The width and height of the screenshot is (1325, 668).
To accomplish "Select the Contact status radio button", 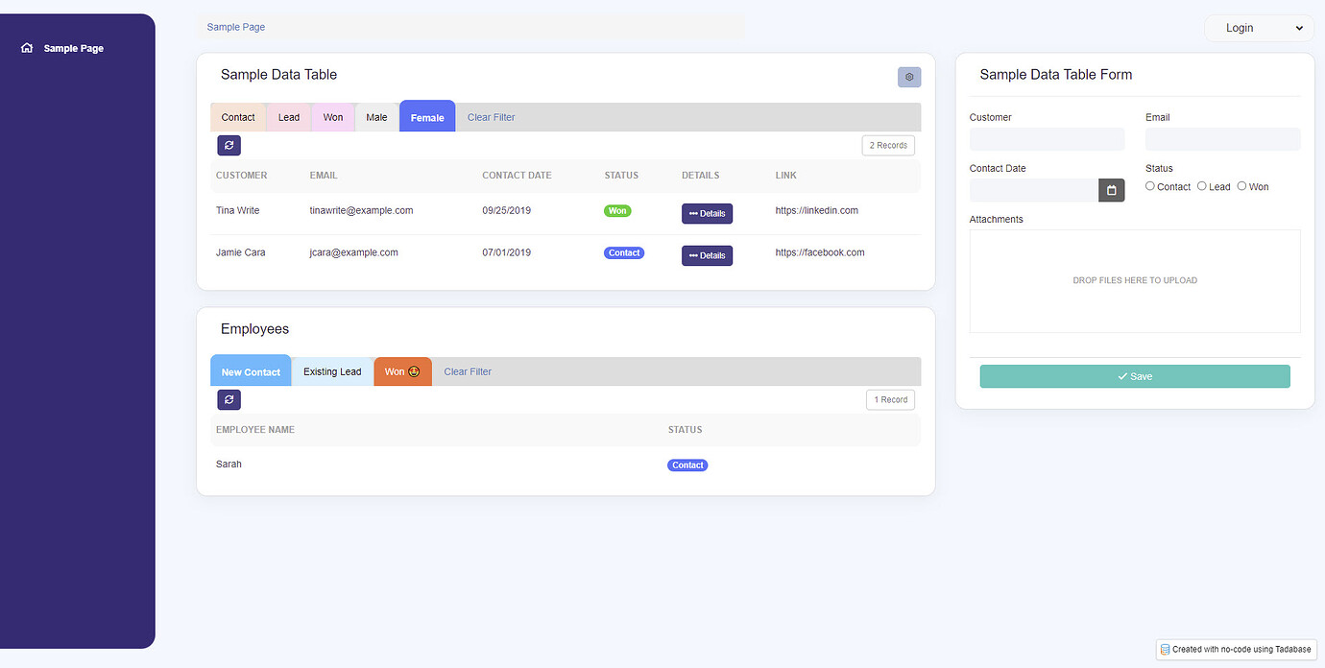I will 1150,186.
